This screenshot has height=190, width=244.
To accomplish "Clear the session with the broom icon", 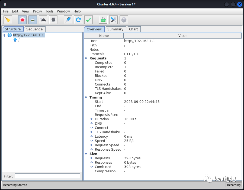I will coord(8,20).
